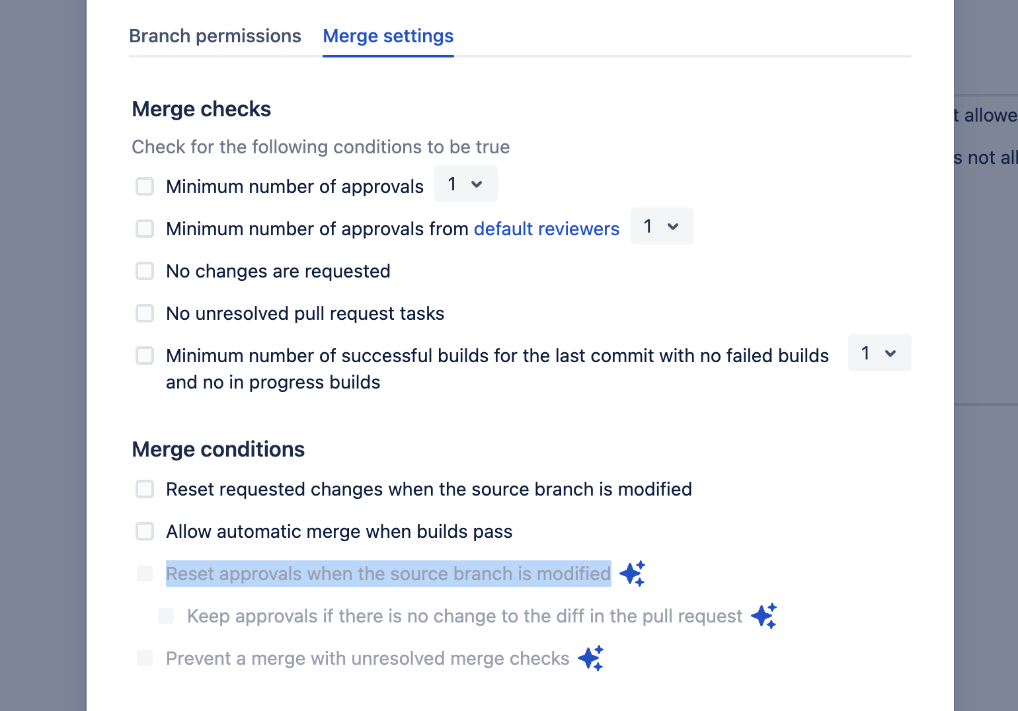This screenshot has height=711, width=1018.
Task: Click highlighted Reset approvals label text
Action: (x=389, y=574)
